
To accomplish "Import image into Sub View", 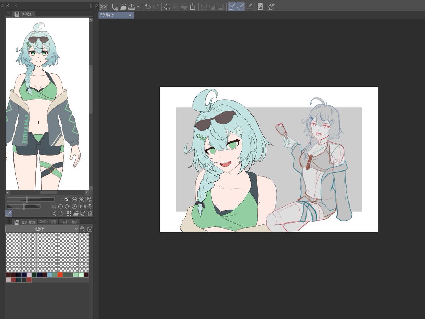I will (76, 213).
